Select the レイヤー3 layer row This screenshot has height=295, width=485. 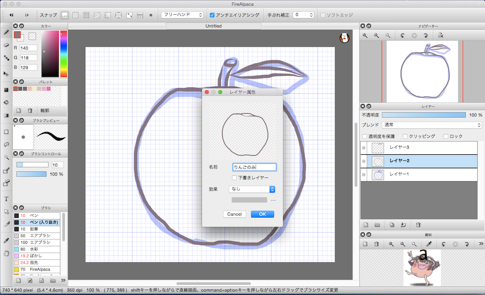click(419, 148)
